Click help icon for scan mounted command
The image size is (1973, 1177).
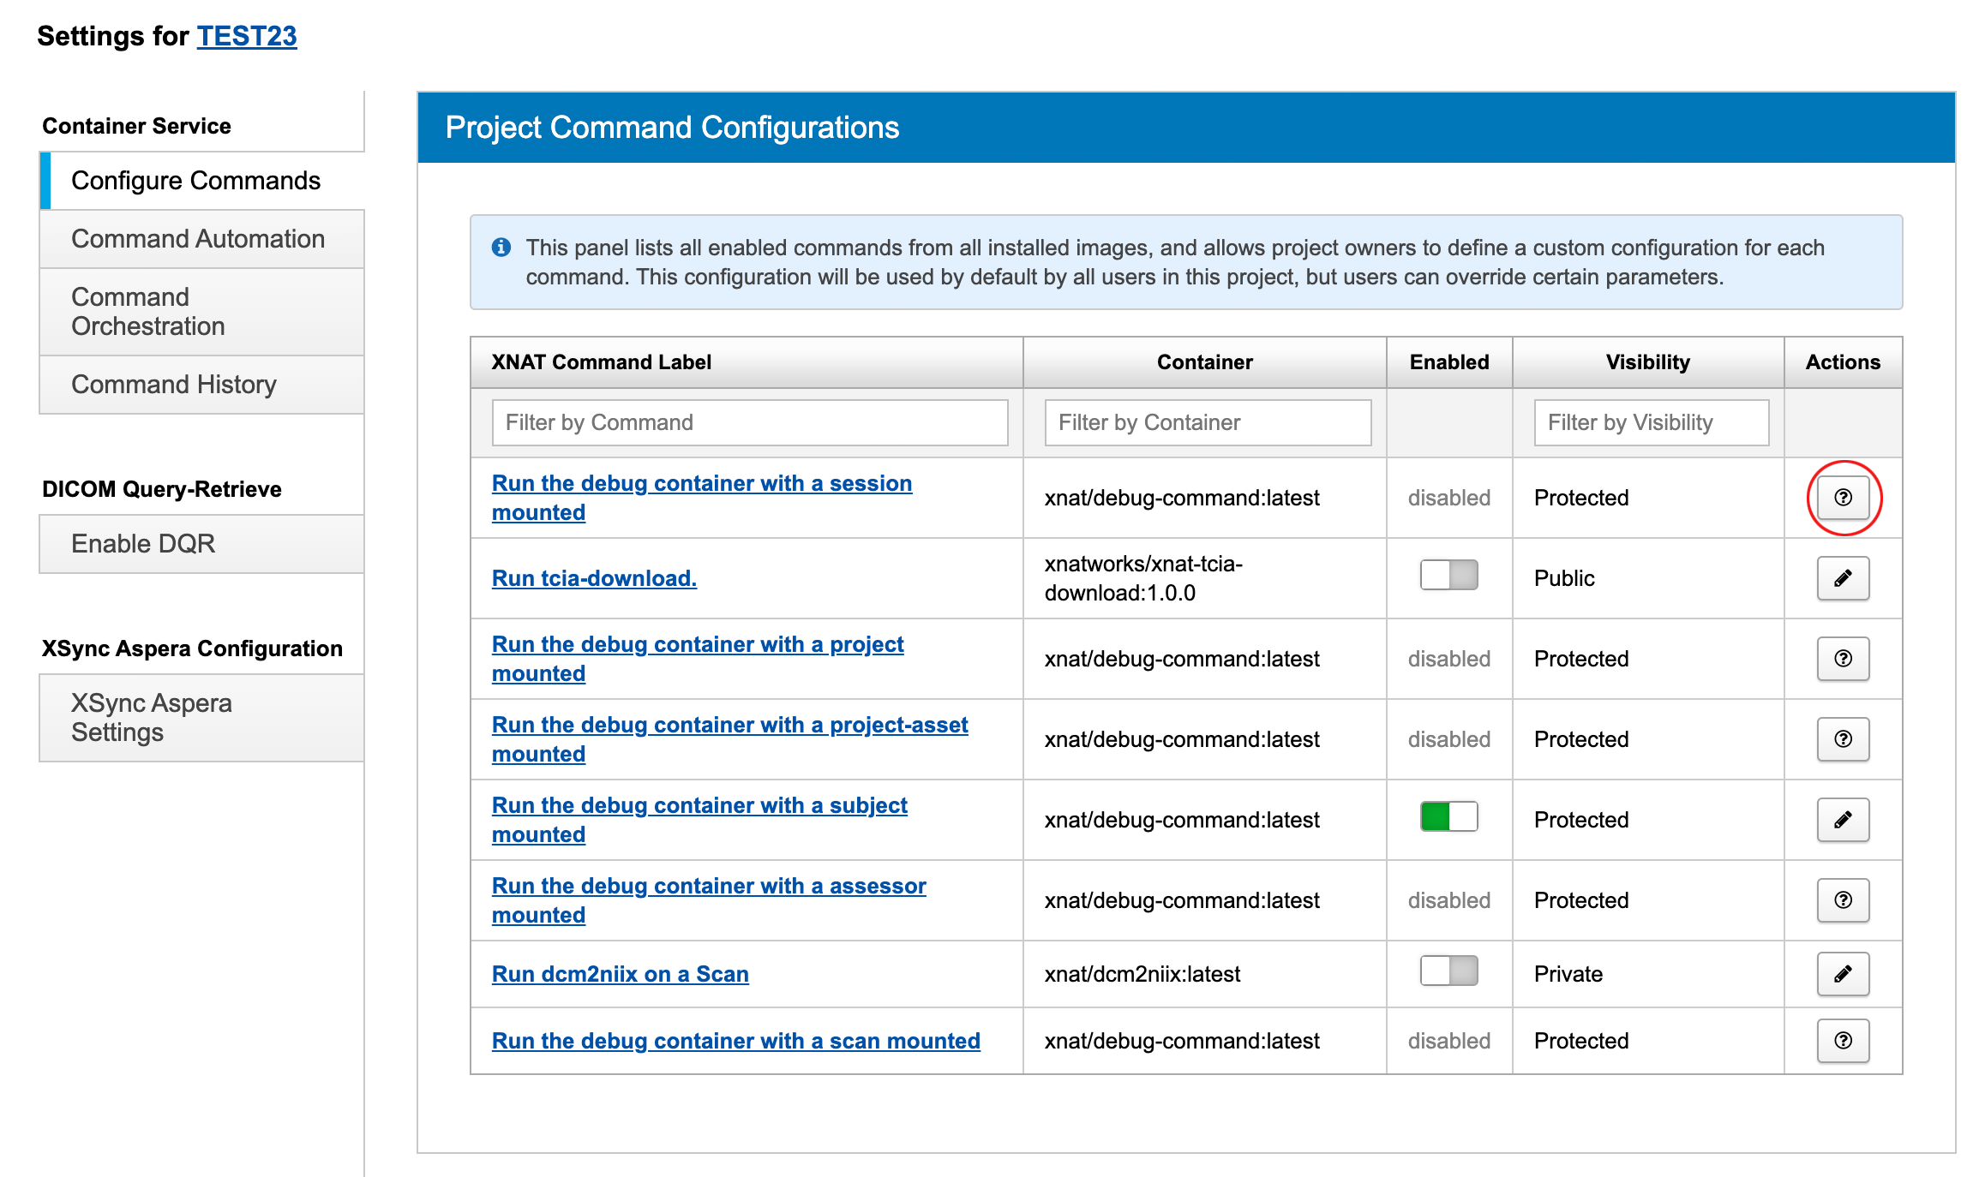click(1843, 1041)
